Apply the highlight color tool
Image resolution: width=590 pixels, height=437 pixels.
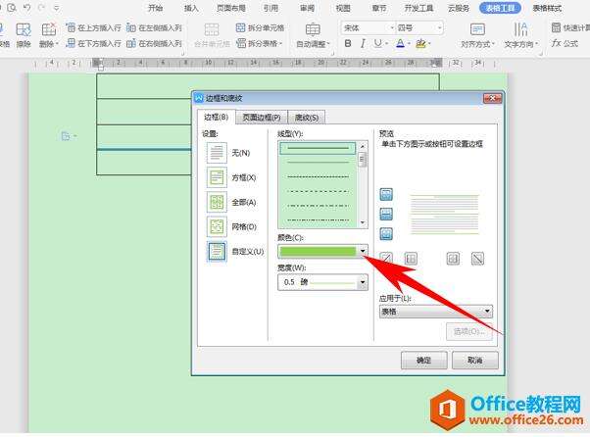pyautogui.click(x=420, y=44)
